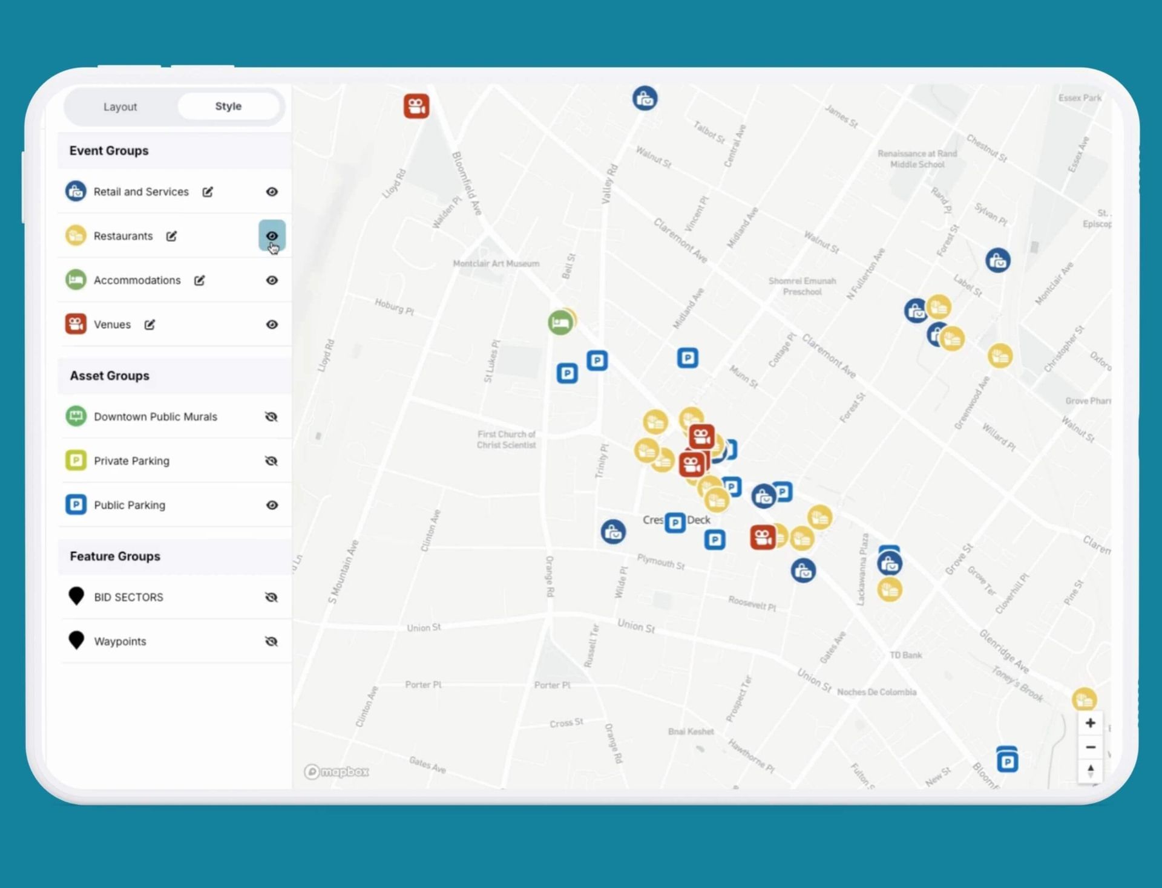Select the Downtown Public Murals label
The width and height of the screenshot is (1162, 888).
click(x=156, y=417)
